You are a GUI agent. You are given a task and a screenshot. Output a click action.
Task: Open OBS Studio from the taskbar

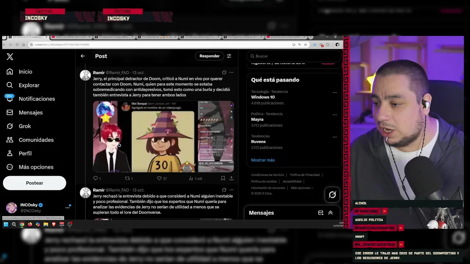70,224
